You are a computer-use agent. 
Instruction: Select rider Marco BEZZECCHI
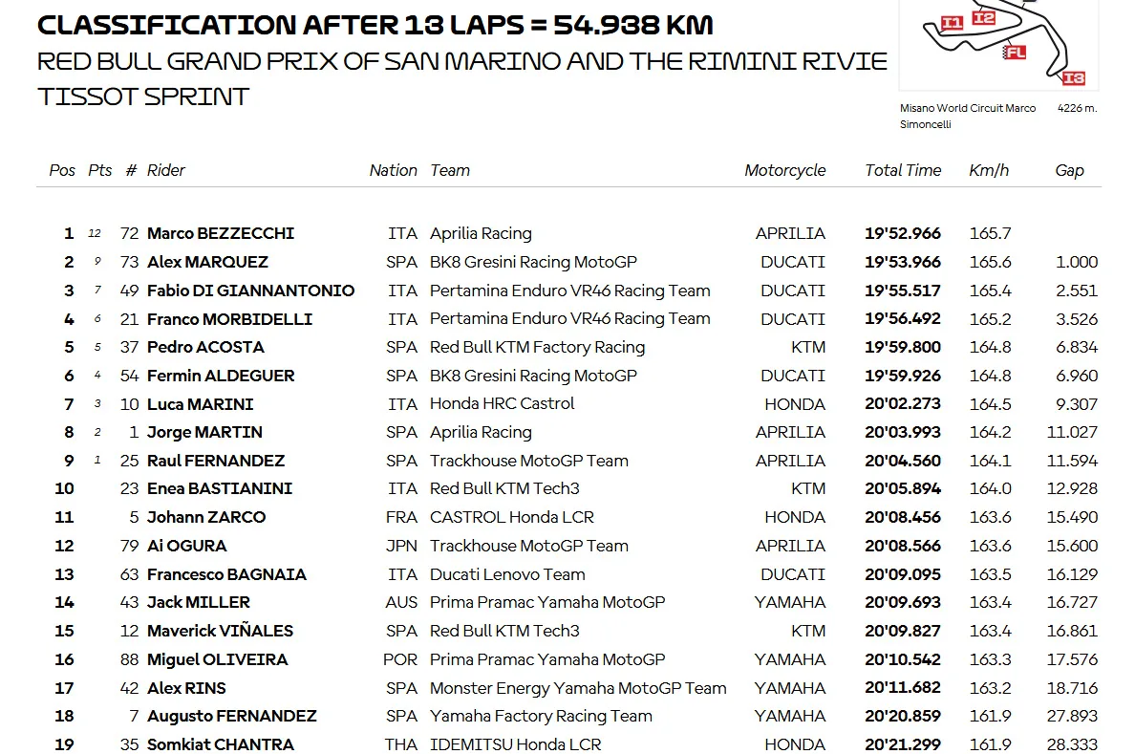coord(221,233)
